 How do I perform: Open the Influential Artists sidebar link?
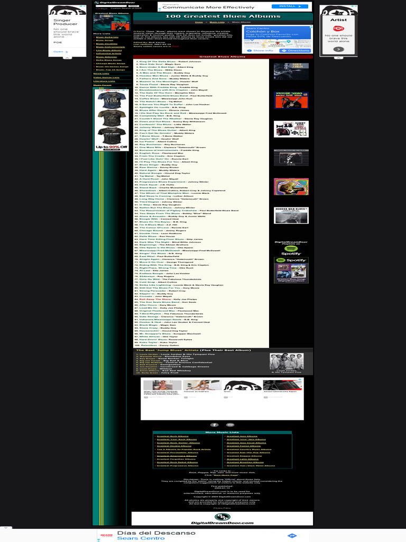108,53
